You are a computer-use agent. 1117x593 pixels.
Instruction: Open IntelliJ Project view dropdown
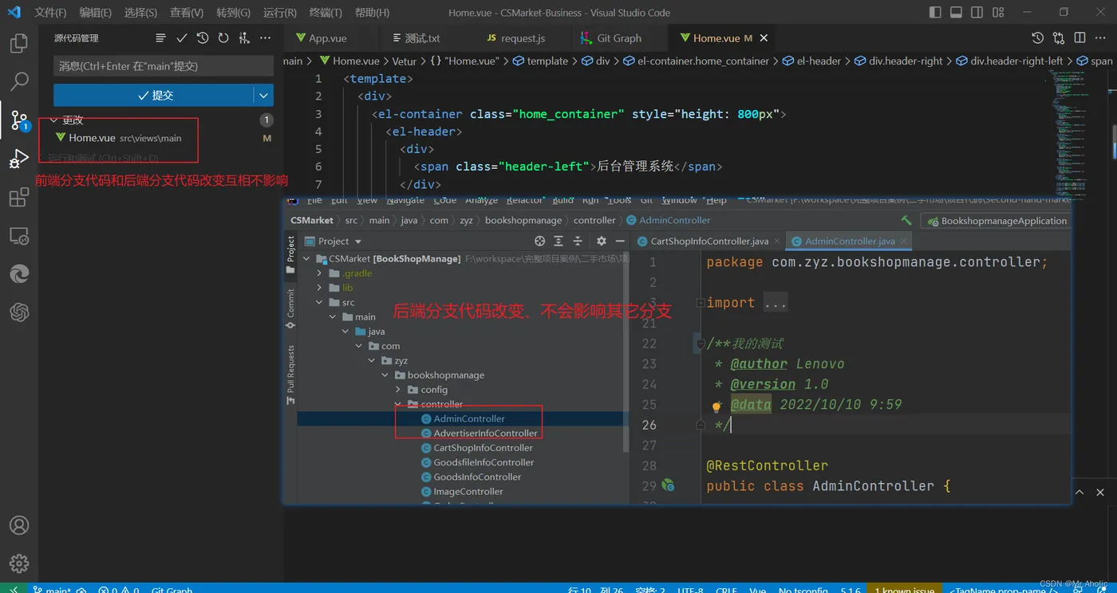pyautogui.click(x=357, y=242)
